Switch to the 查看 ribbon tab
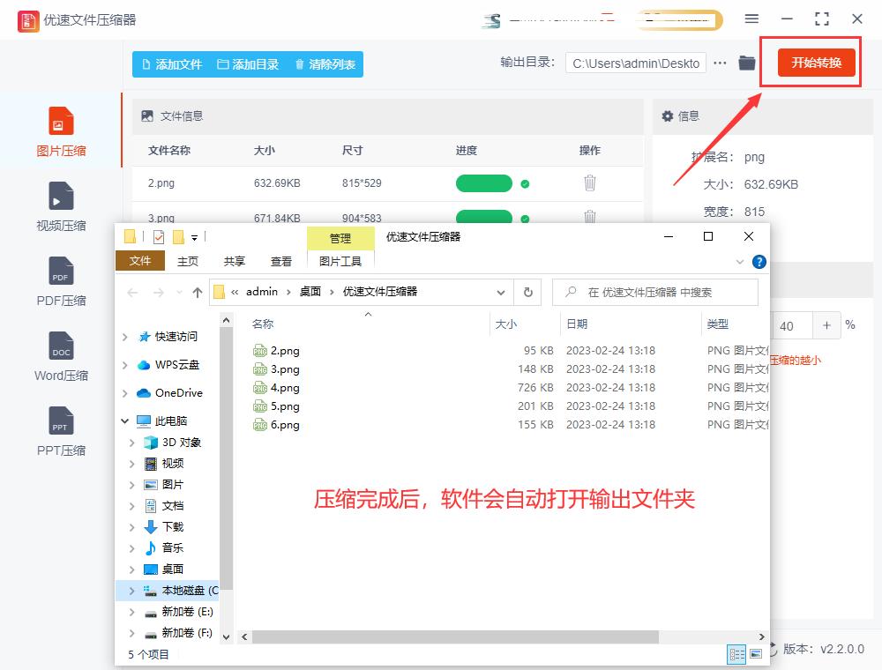The image size is (882, 670). pyautogui.click(x=281, y=261)
